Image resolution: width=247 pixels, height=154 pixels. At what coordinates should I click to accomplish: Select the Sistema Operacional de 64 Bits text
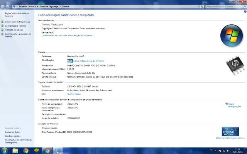coord(81,73)
